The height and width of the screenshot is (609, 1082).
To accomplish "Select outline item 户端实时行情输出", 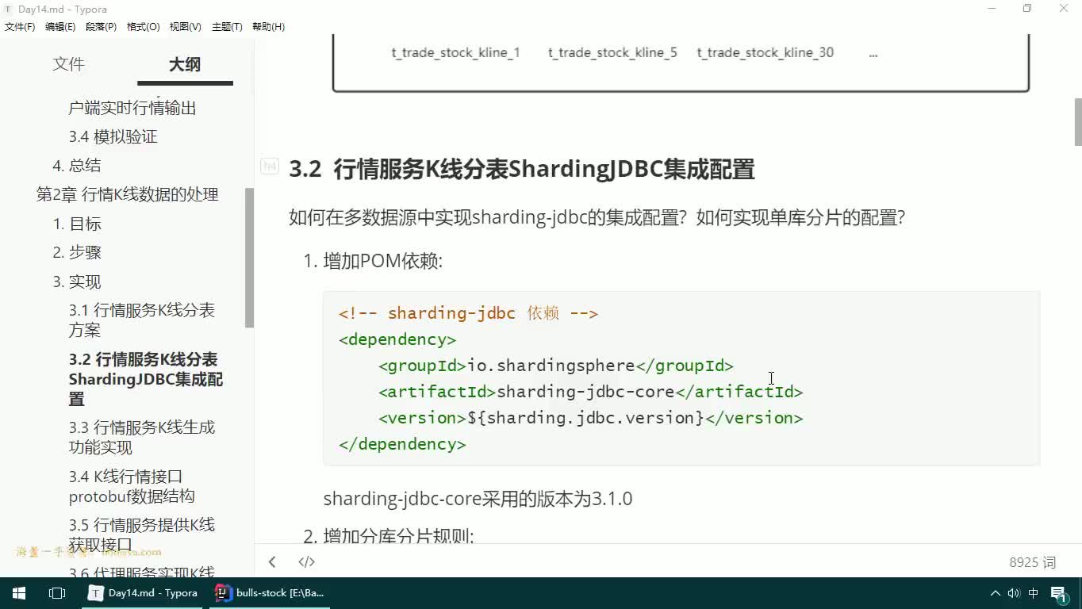I will [132, 108].
